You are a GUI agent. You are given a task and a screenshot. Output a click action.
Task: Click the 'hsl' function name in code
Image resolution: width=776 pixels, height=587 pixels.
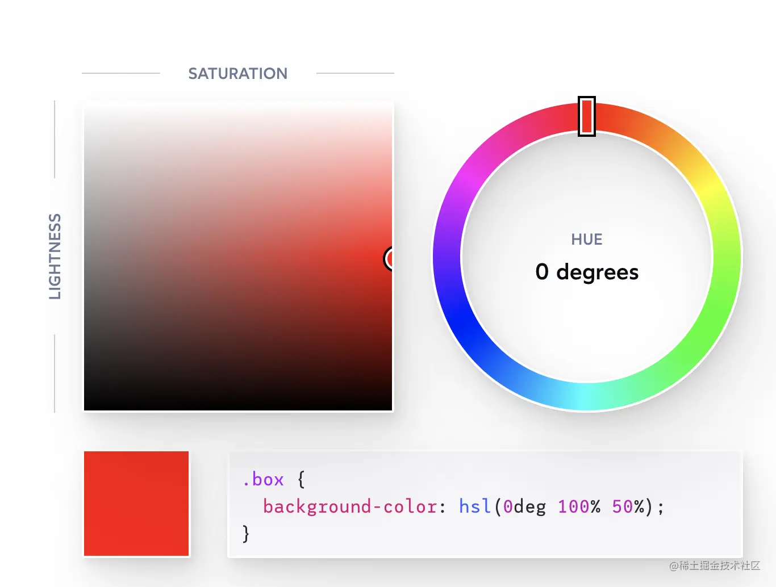click(x=475, y=506)
